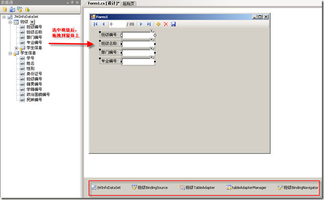
Task: Select 部门编号 field in the tree
Action: [x=34, y=37]
